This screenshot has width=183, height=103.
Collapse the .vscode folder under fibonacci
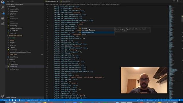coord(12,62)
